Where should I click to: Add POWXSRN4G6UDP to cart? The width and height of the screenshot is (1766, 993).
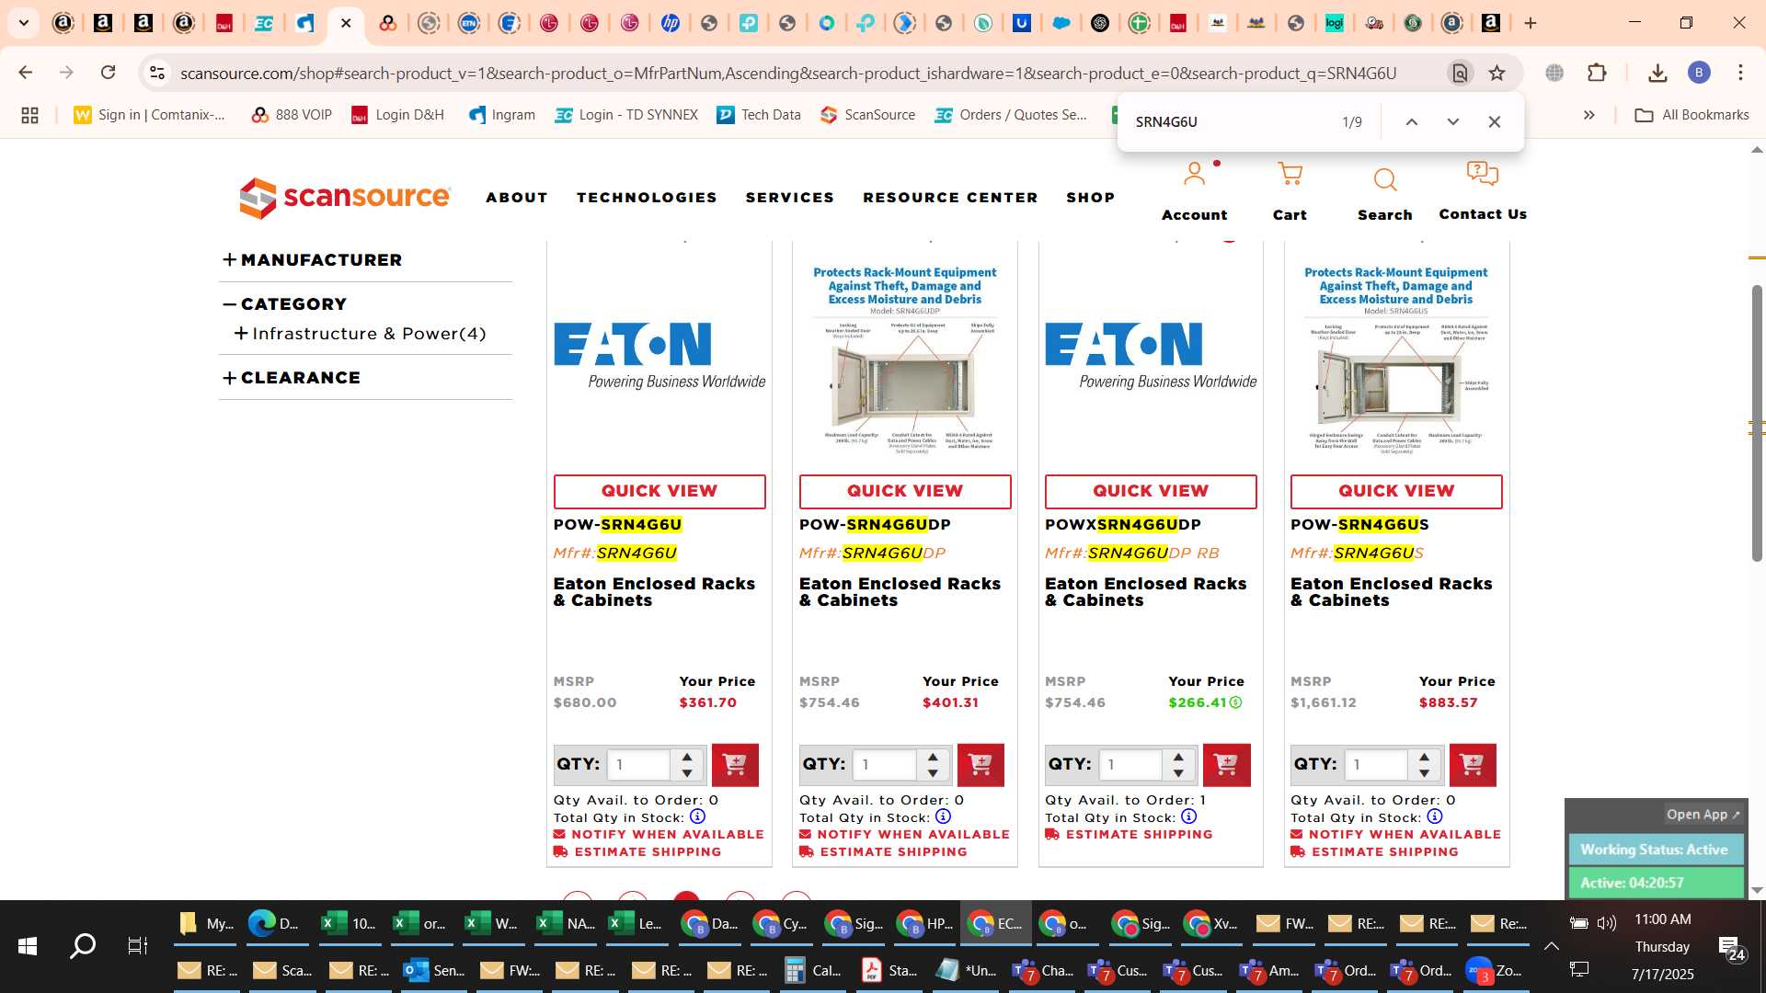point(1226,764)
